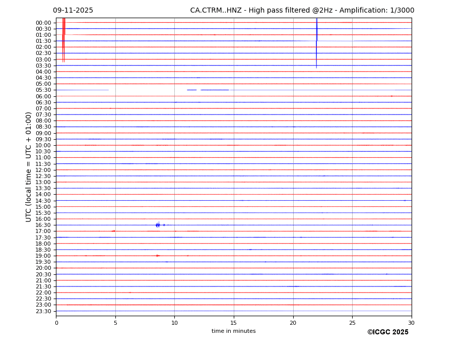Image resolution: width=467 pixels, height=351 pixels.
Task: Select the x-axis tick label 30
Action: point(411,323)
